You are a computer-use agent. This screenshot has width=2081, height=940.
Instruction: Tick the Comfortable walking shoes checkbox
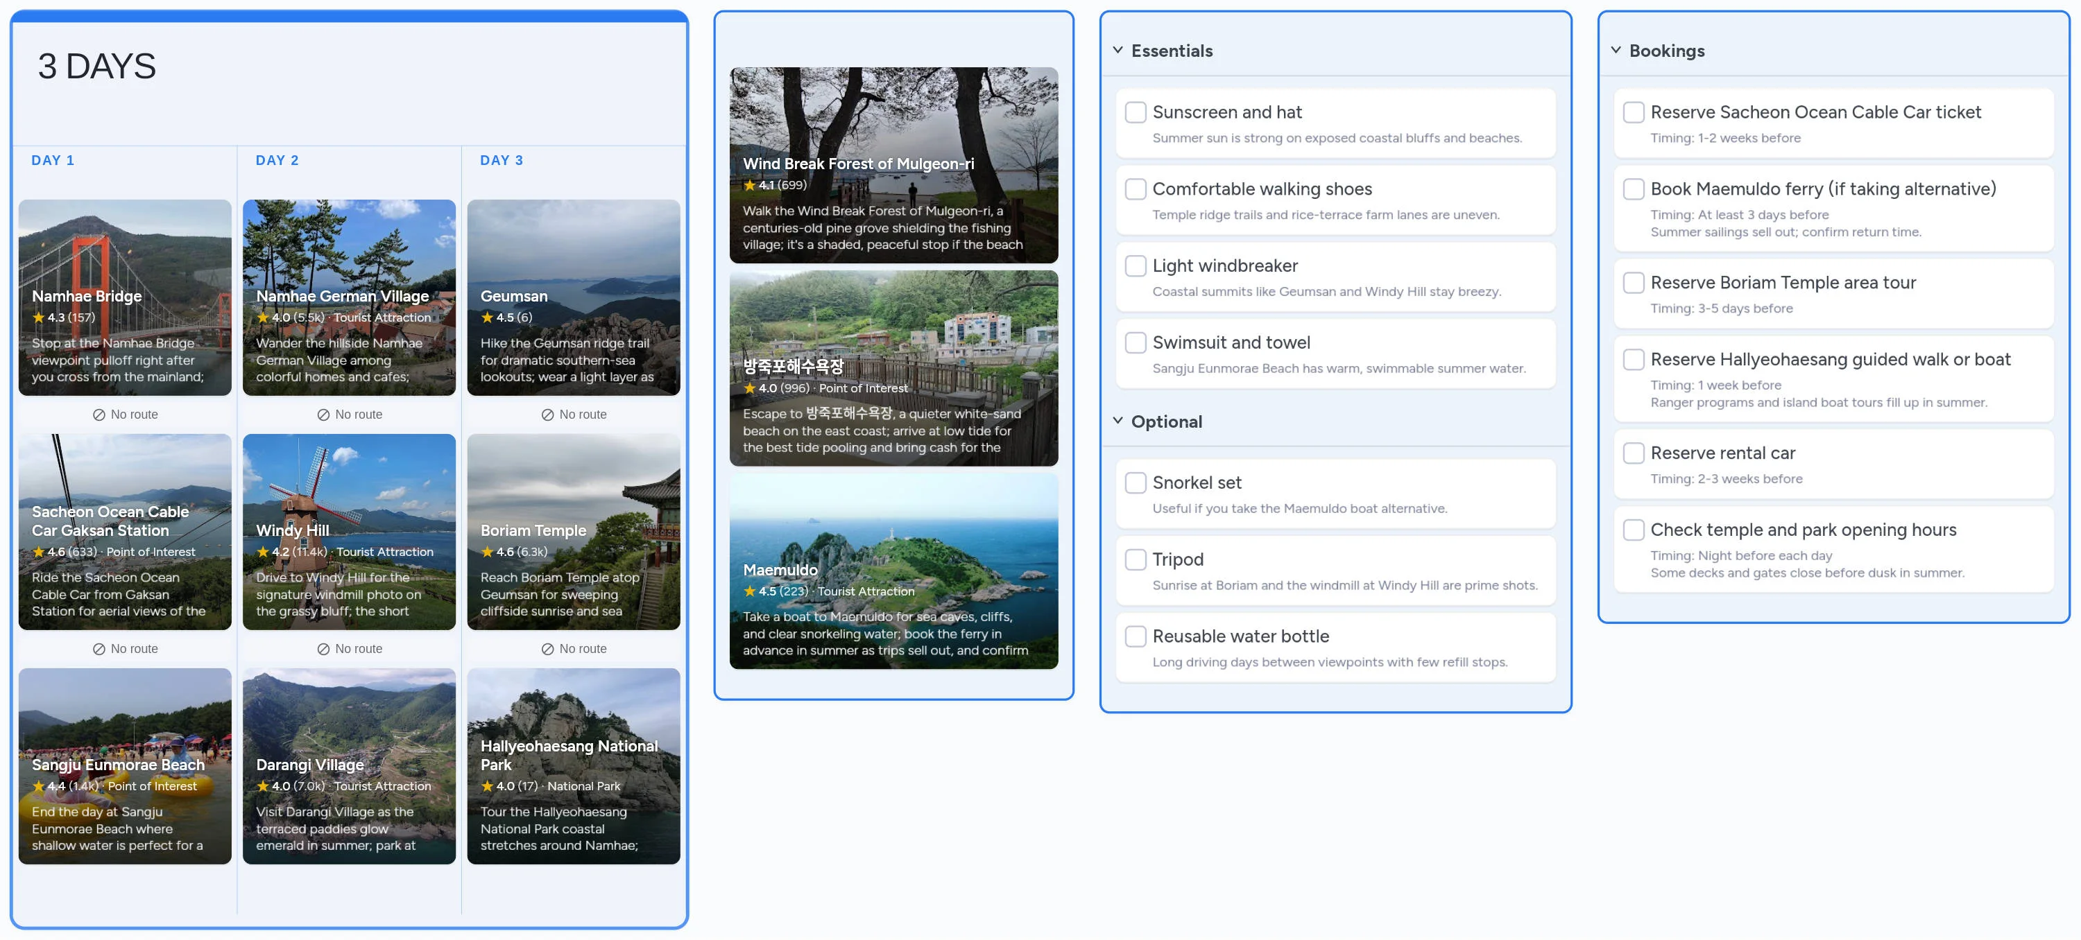coord(1135,189)
